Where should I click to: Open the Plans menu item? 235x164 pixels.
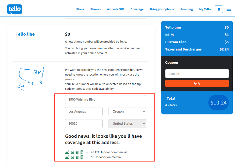coord(80,9)
